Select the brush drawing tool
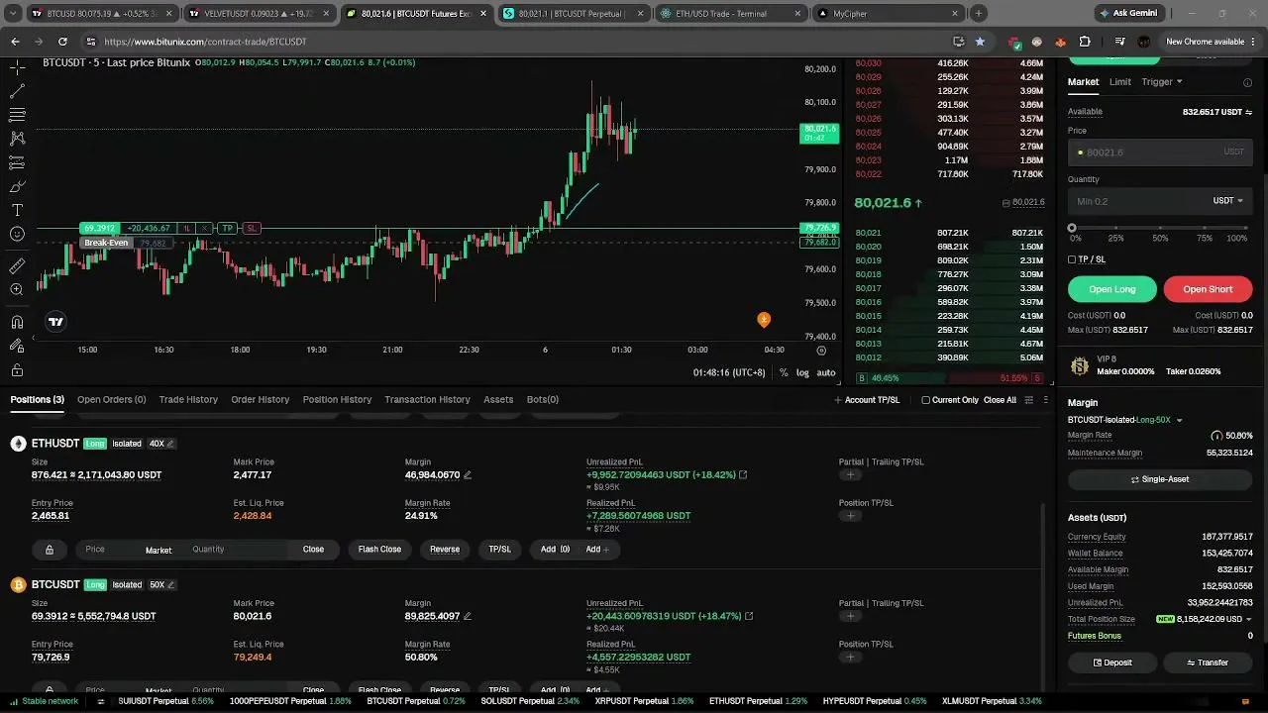Viewport: 1268px width, 713px height. point(17,186)
